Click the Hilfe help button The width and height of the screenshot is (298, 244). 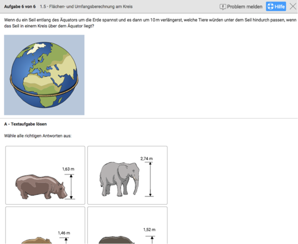pyautogui.click(x=276, y=7)
